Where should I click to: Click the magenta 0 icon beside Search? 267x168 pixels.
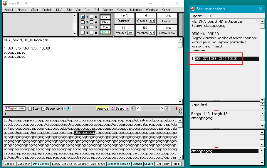[x=112, y=108]
